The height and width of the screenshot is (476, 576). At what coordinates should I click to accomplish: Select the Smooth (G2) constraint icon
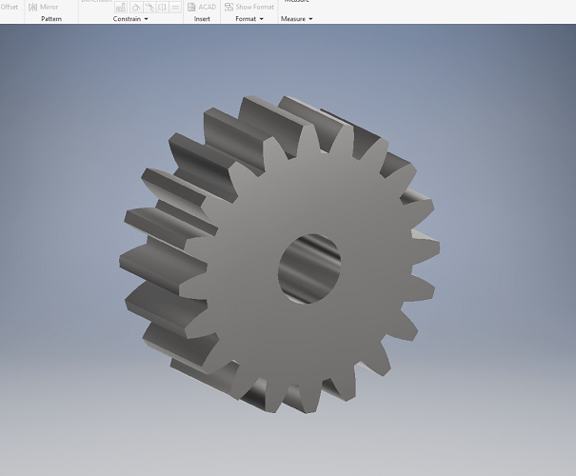tap(149, 7)
